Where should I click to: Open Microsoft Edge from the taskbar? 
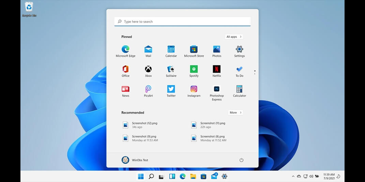click(183, 177)
